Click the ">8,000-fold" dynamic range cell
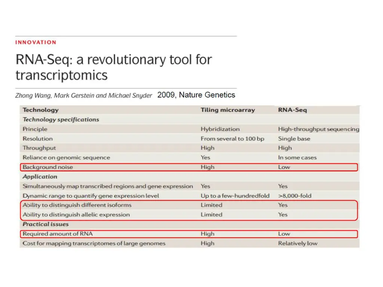The image size is (383, 287). tap(295, 196)
